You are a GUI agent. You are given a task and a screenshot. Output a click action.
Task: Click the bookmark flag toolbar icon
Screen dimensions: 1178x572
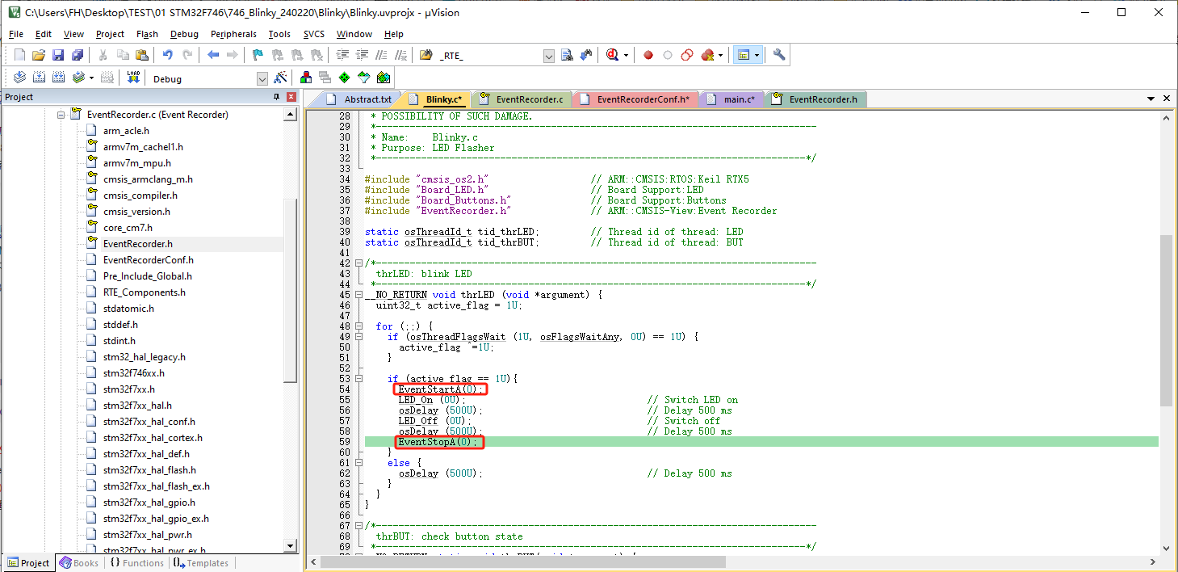258,55
